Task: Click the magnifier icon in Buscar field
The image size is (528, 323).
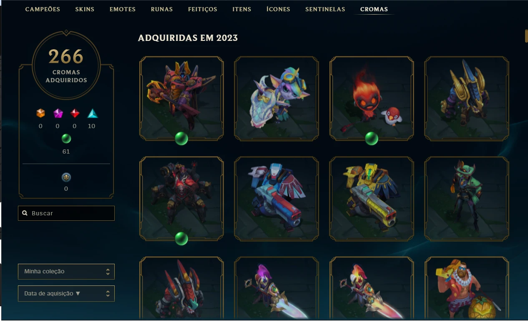Action: (x=25, y=213)
